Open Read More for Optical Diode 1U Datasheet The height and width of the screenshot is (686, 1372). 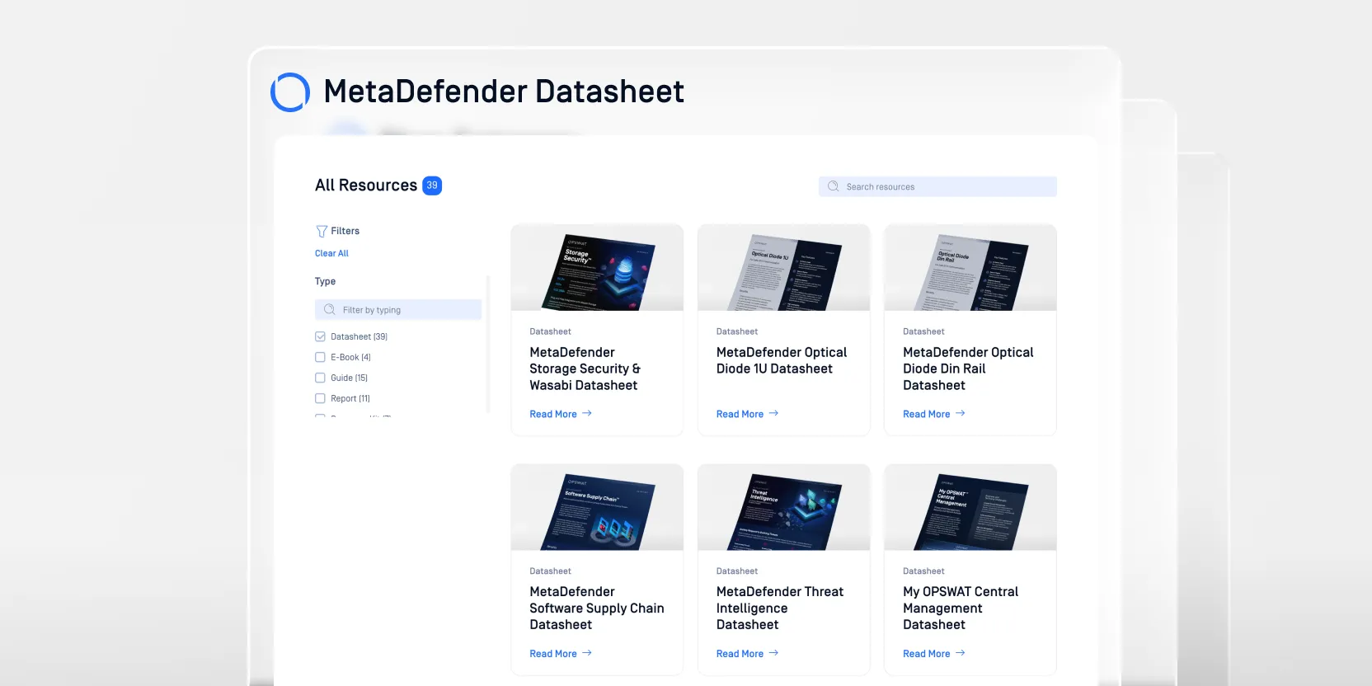click(x=740, y=414)
